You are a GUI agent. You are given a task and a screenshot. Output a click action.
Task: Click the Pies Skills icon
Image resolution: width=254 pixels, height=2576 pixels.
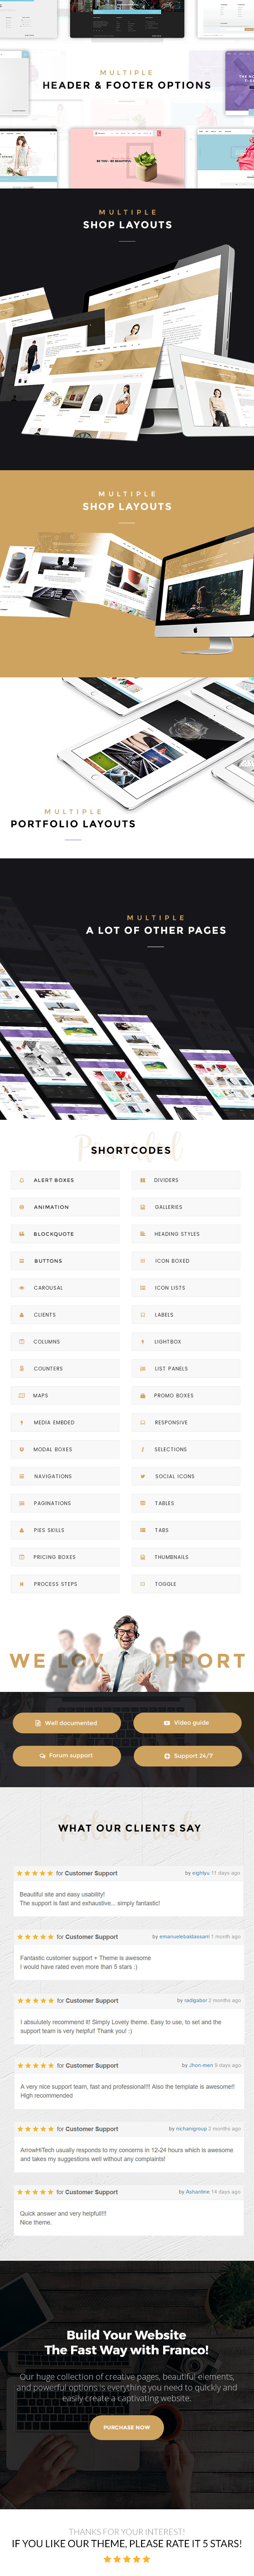[22, 1530]
